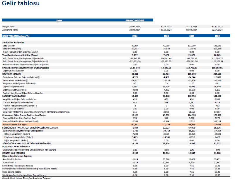Click the 'Sürdürülen Faaliyetler' section heading
The height and width of the screenshot is (180, 235).
pyautogui.click(x=12, y=43)
